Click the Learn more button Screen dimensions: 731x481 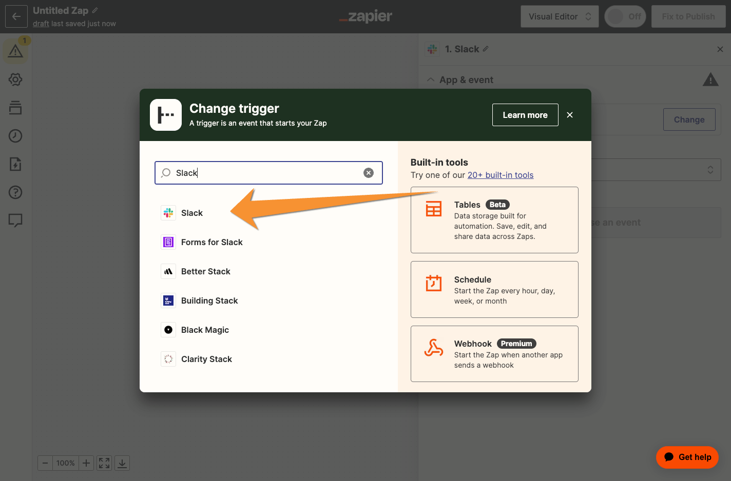[x=525, y=115]
